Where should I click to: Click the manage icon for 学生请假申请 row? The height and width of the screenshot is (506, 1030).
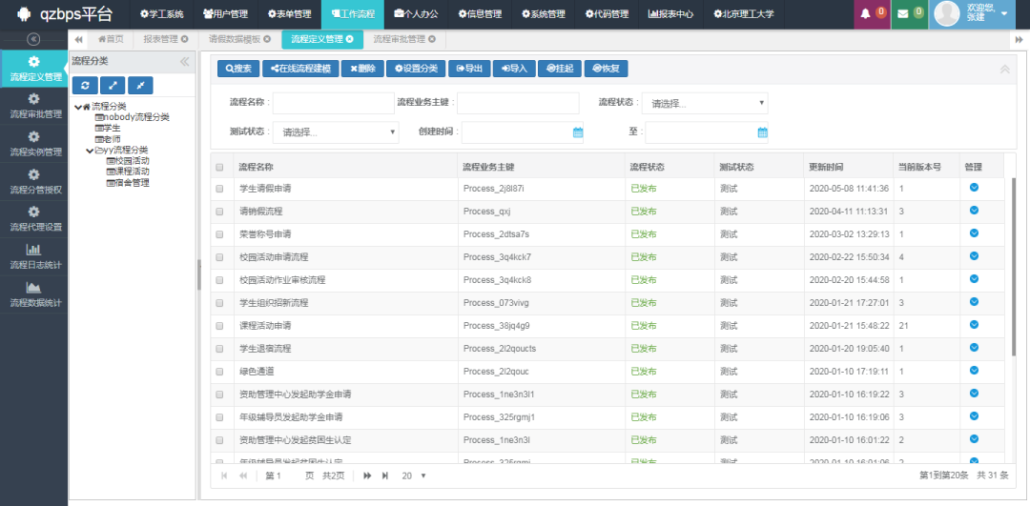point(974,188)
